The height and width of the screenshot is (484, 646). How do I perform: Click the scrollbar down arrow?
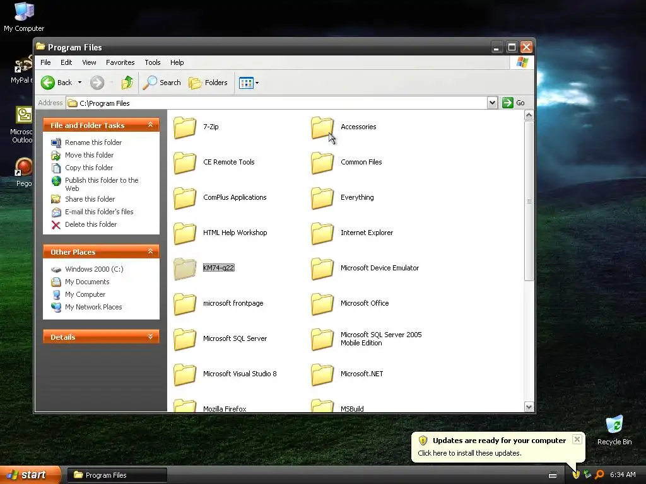[x=529, y=407]
